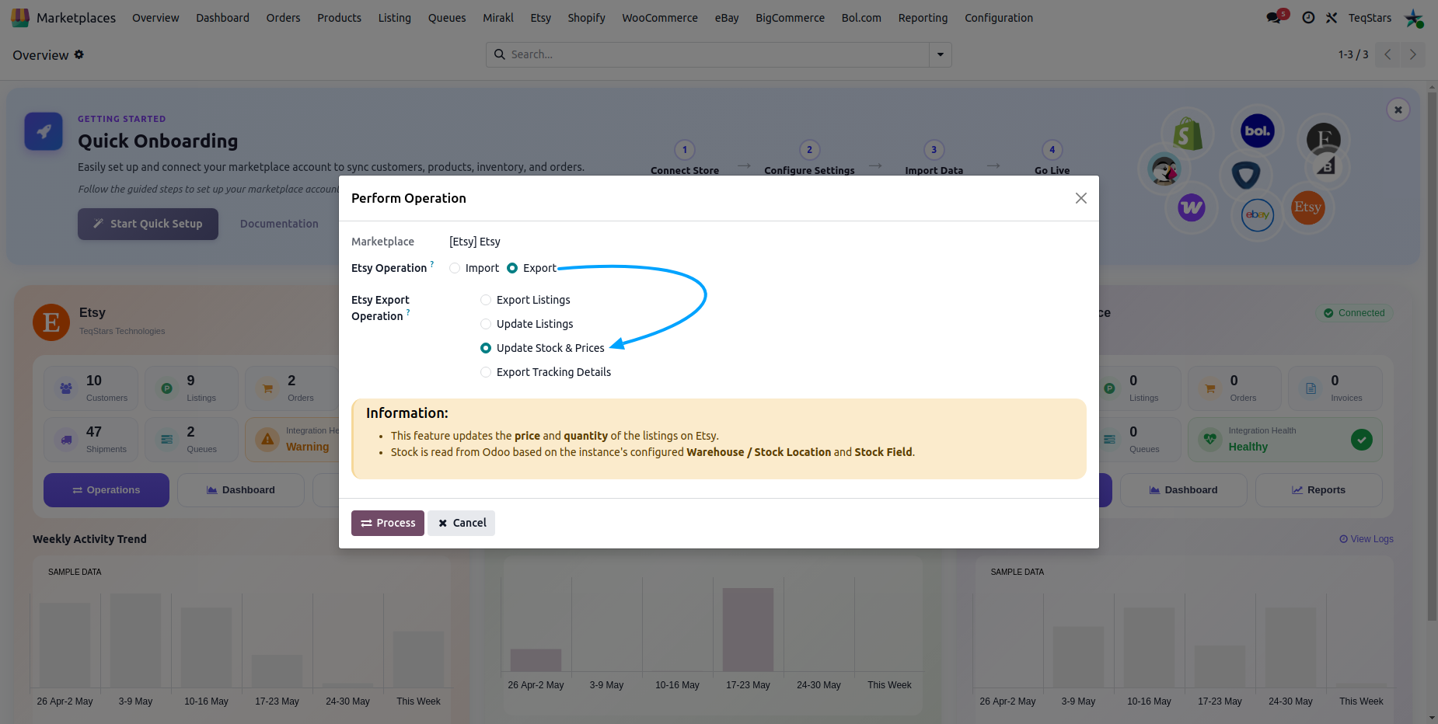Click the gear icon beside Overview title
This screenshot has width=1438, height=724.
pos(79,54)
